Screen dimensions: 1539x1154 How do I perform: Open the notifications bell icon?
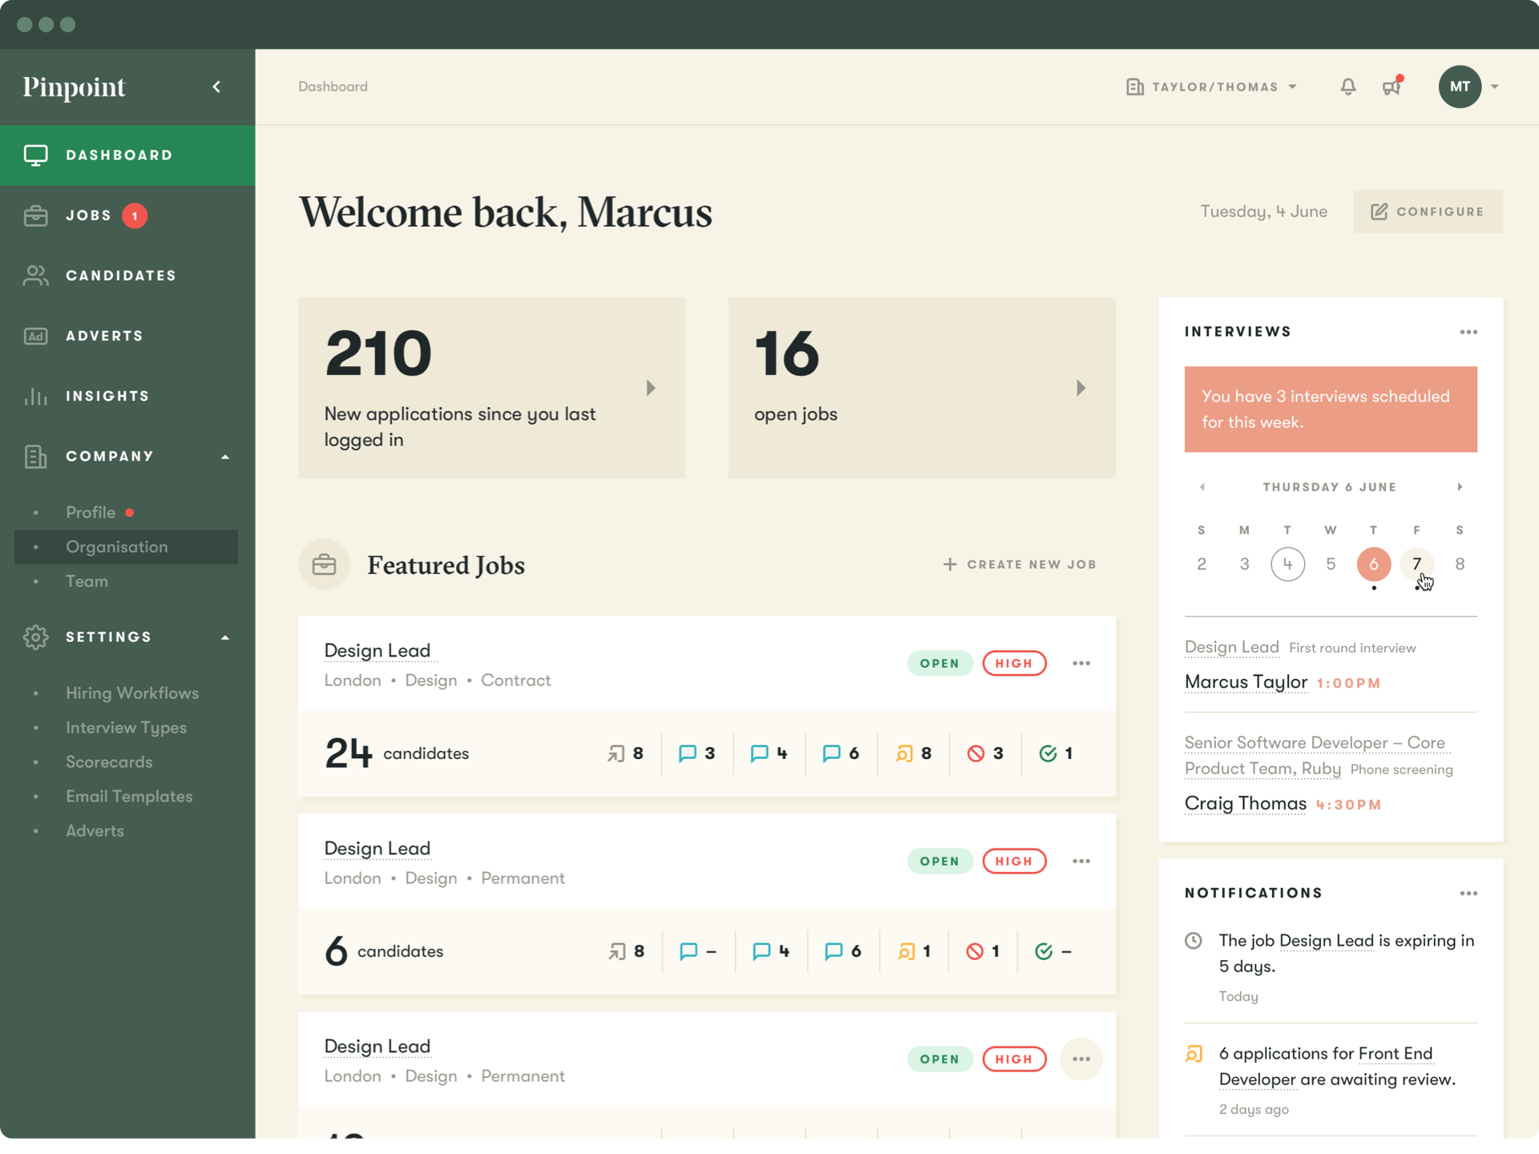click(x=1347, y=87)
